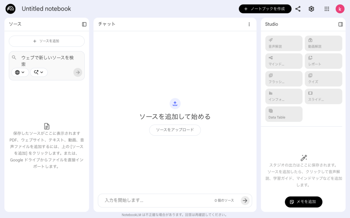Generate a クイズ from the Studio panel

point(323,79)
